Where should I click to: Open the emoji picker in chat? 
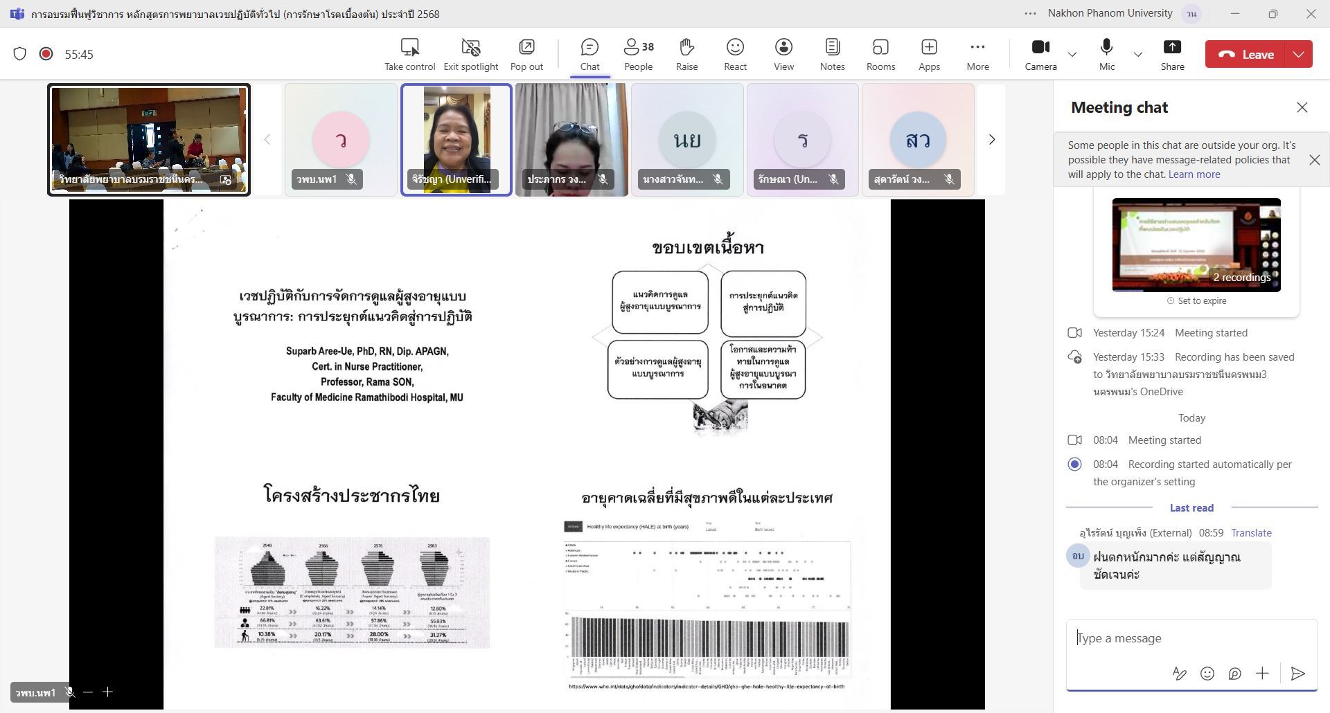tap(1207, 674)
